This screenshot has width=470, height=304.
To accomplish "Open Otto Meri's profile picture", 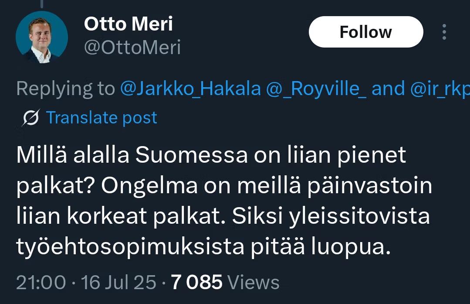I will point(41,38).
